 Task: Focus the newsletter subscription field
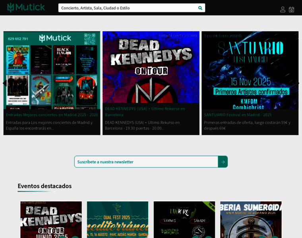146,162
